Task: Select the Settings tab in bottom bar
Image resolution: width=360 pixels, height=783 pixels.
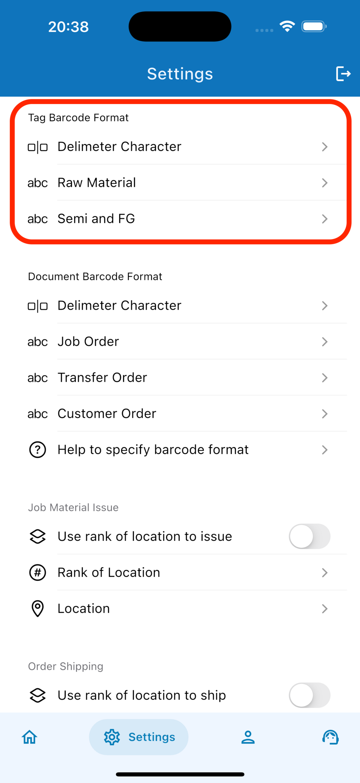Action: (139, 737)
